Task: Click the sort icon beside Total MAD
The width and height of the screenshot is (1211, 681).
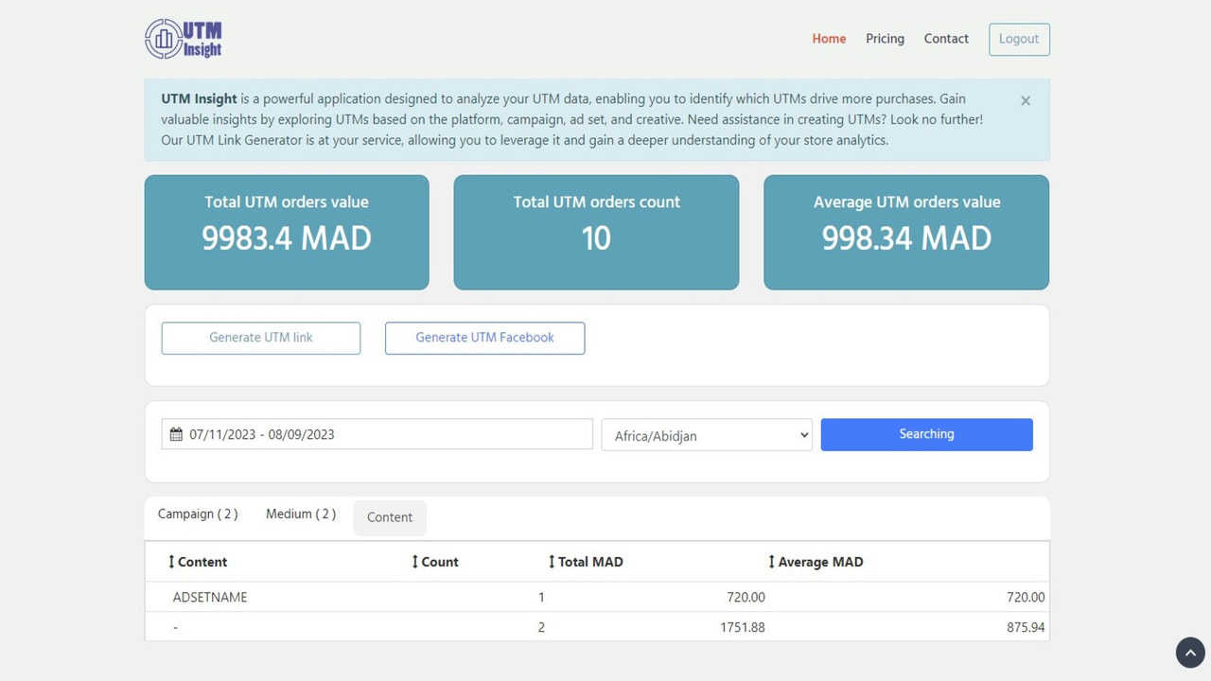Action: tap(551, 561)
